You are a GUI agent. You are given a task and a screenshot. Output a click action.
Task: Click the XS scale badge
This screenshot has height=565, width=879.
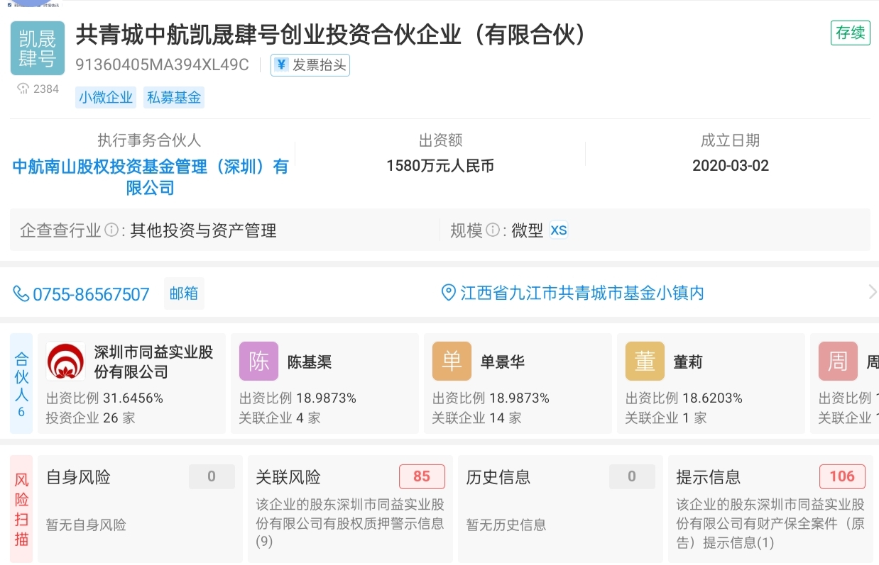pos(559,230)
